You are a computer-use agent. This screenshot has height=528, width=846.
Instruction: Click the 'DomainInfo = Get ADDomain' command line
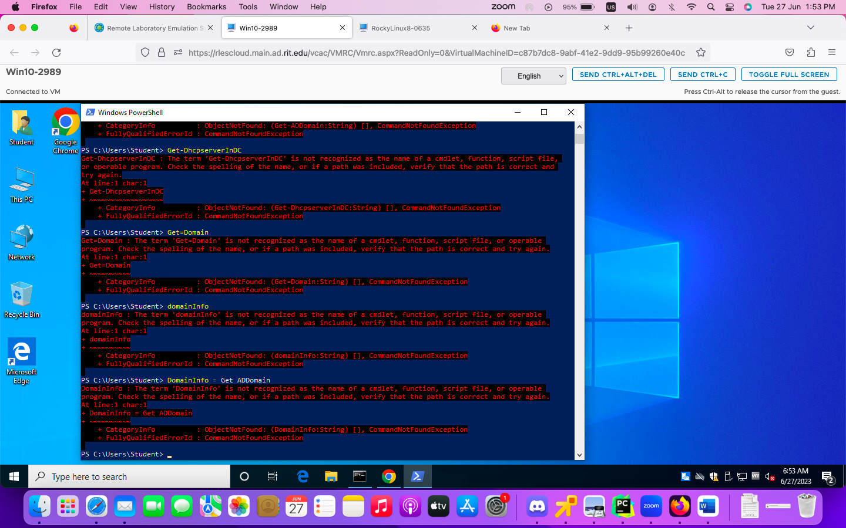coord(219,380)
